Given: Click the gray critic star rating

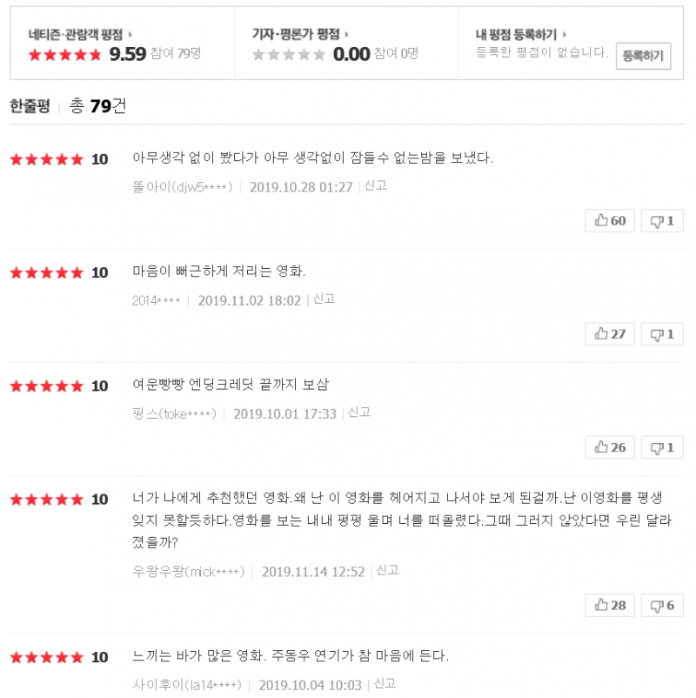Looking at the screenshot, I should [x=289, y=54].
